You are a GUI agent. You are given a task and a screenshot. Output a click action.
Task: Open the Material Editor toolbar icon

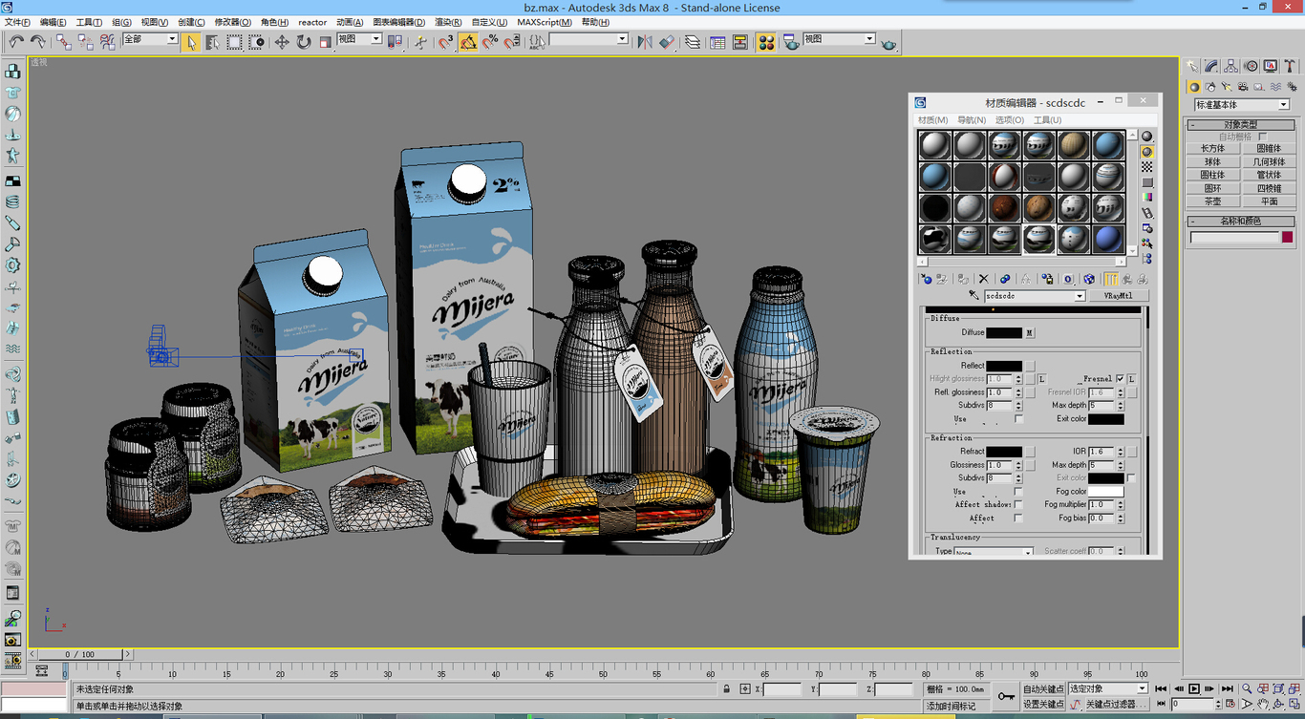coord(766,42)
